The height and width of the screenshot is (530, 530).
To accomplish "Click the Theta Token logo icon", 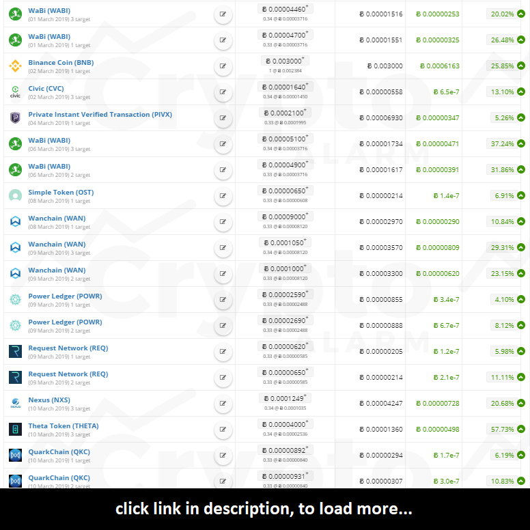I will (x=15, y=430).
